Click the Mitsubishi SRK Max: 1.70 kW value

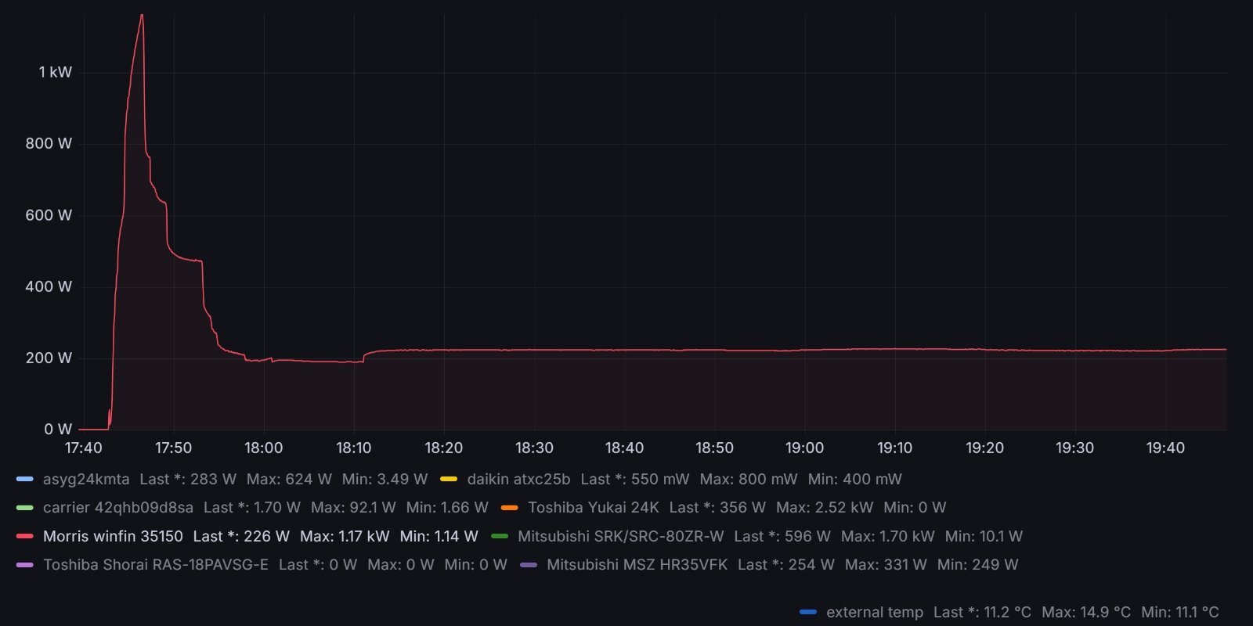(888, 537)
